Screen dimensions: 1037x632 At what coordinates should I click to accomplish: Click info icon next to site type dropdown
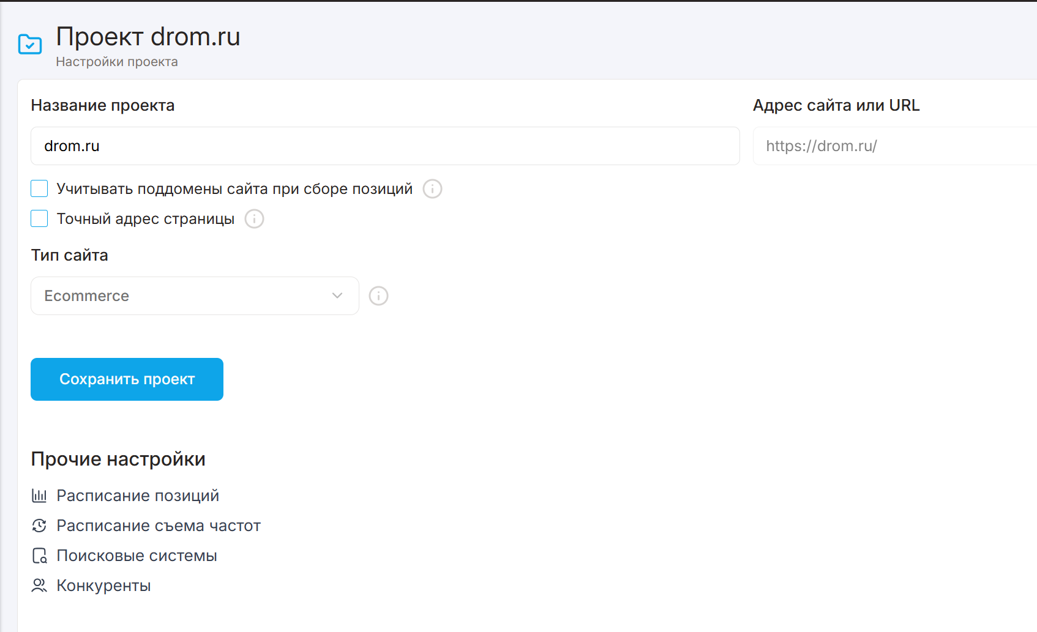[x=378, y=296]
